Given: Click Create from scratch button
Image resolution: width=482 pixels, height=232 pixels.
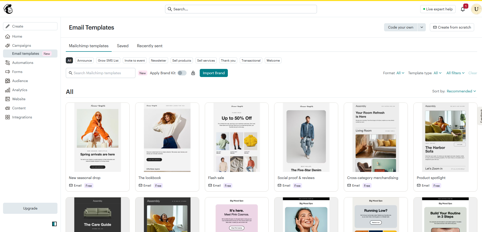Looking at the screenshot, I should click(x=452, y=27).
